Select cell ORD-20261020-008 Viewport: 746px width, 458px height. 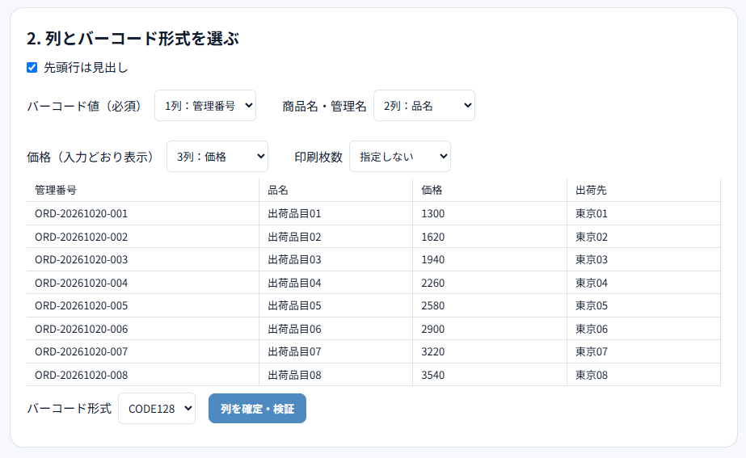pos(143,375)
